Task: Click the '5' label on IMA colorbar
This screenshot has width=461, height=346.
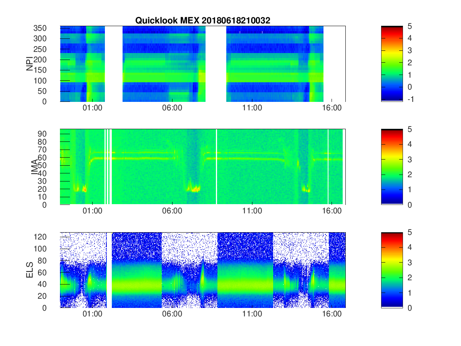Action: tap(409, 129)
